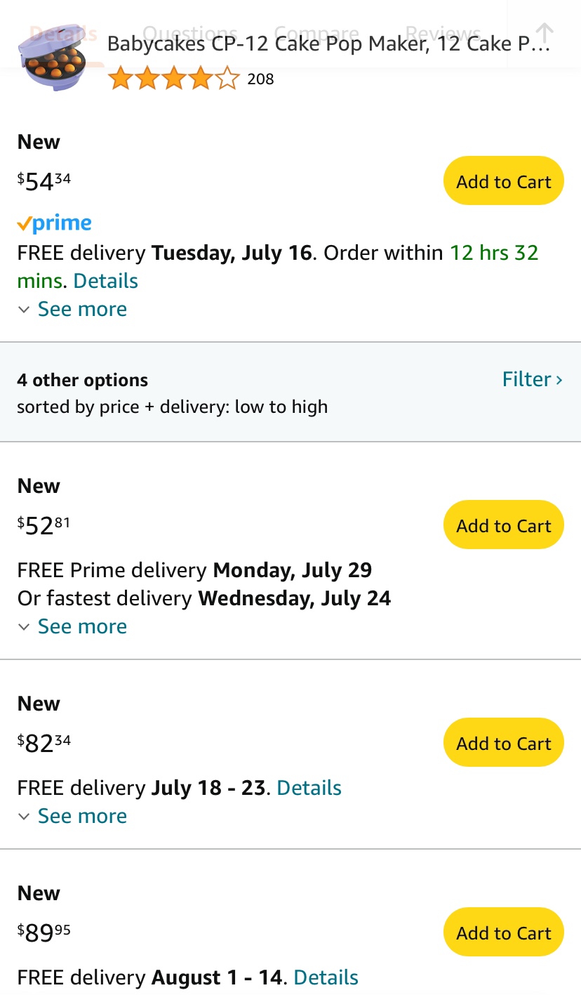
Task: Tap the Prime logo badge
Action: tap(55, 223)
